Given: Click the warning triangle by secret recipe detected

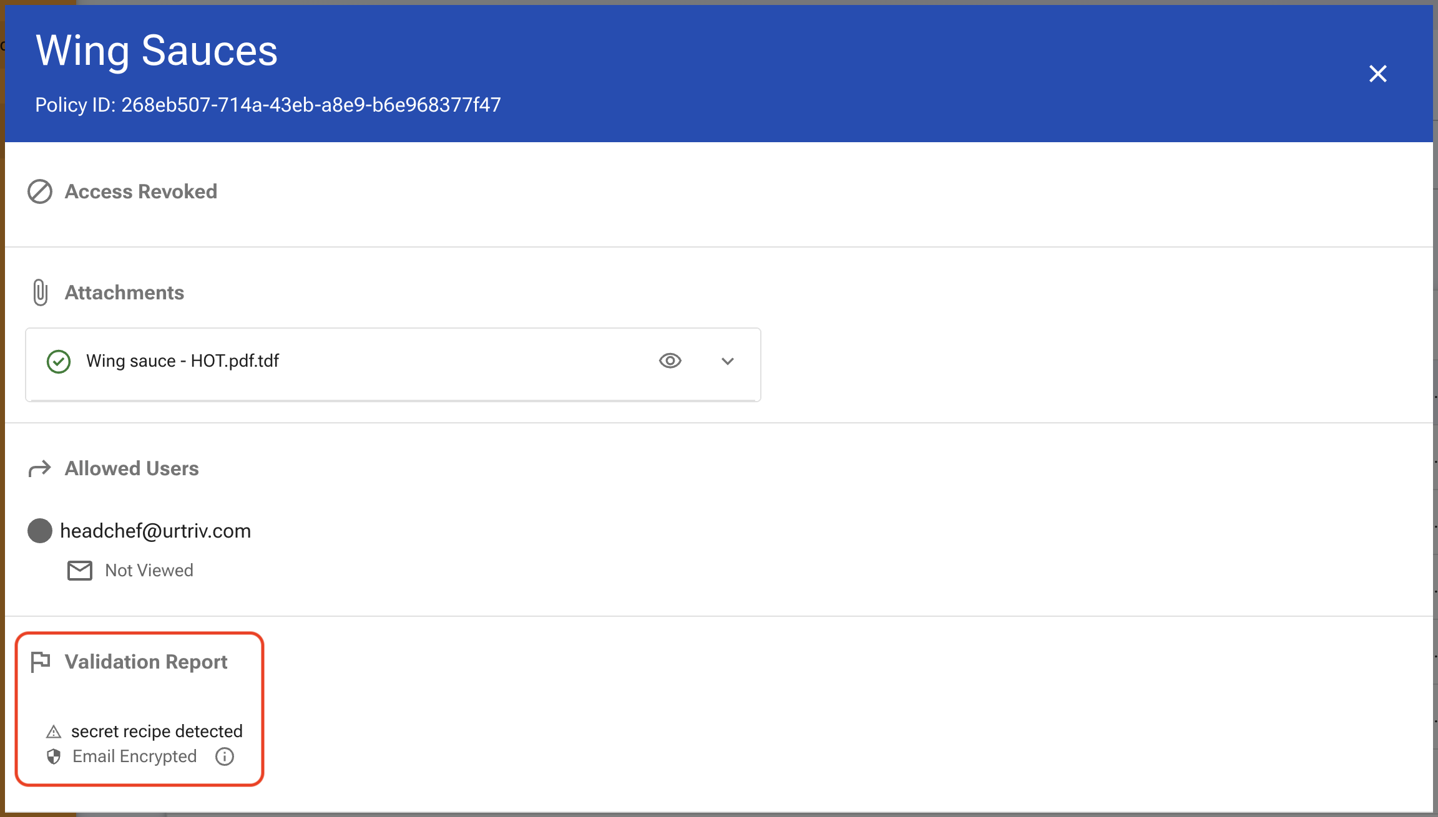Looking at the screenshot, I should (x=54, y=732).
